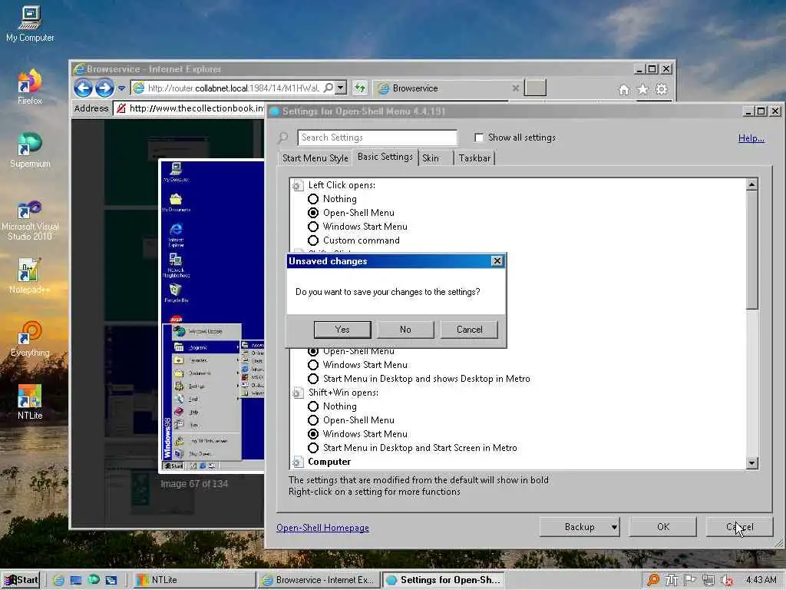The height and width of the screenshot is (590, 786).
Task: Select the Browservice tab in Internet Explorer
Action: [x=448, y=88]
